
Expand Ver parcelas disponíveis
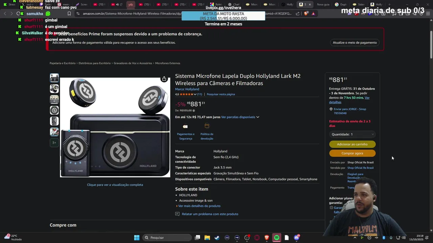(x=240, y=117)
